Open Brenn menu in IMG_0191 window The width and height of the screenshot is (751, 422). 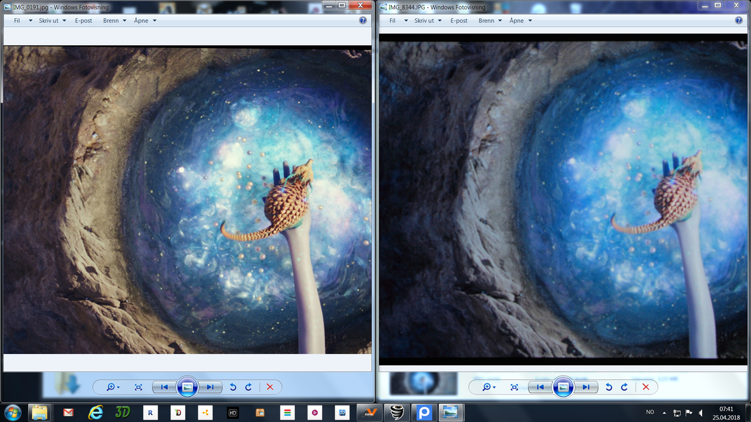[x=114, y=21]
